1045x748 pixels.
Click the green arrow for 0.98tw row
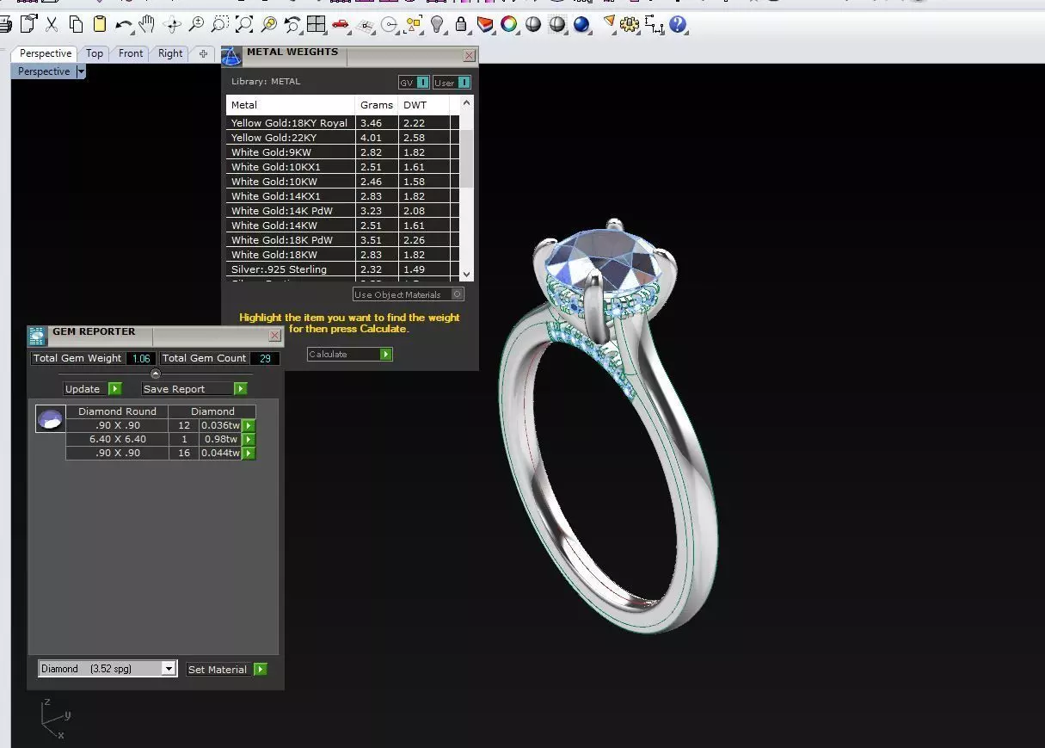pos(249,439)
